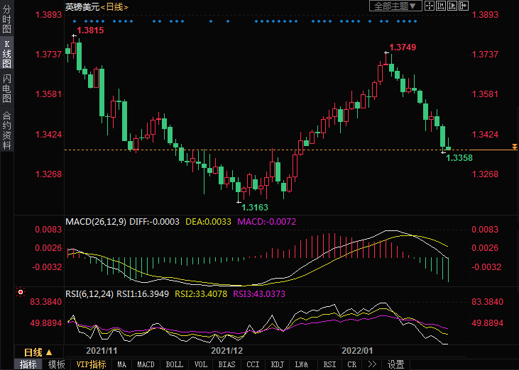Click the vertical range measure icon
This screenshot has width=519, height=370.
pyautogui.click(x=442, y=6)
